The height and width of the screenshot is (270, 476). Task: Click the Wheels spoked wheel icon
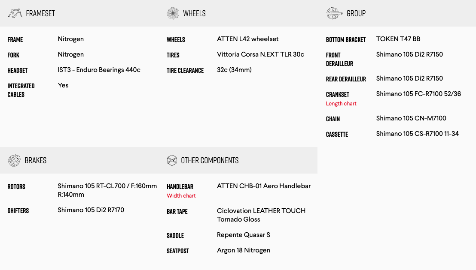pyautogui.click(x=173, y=13)
